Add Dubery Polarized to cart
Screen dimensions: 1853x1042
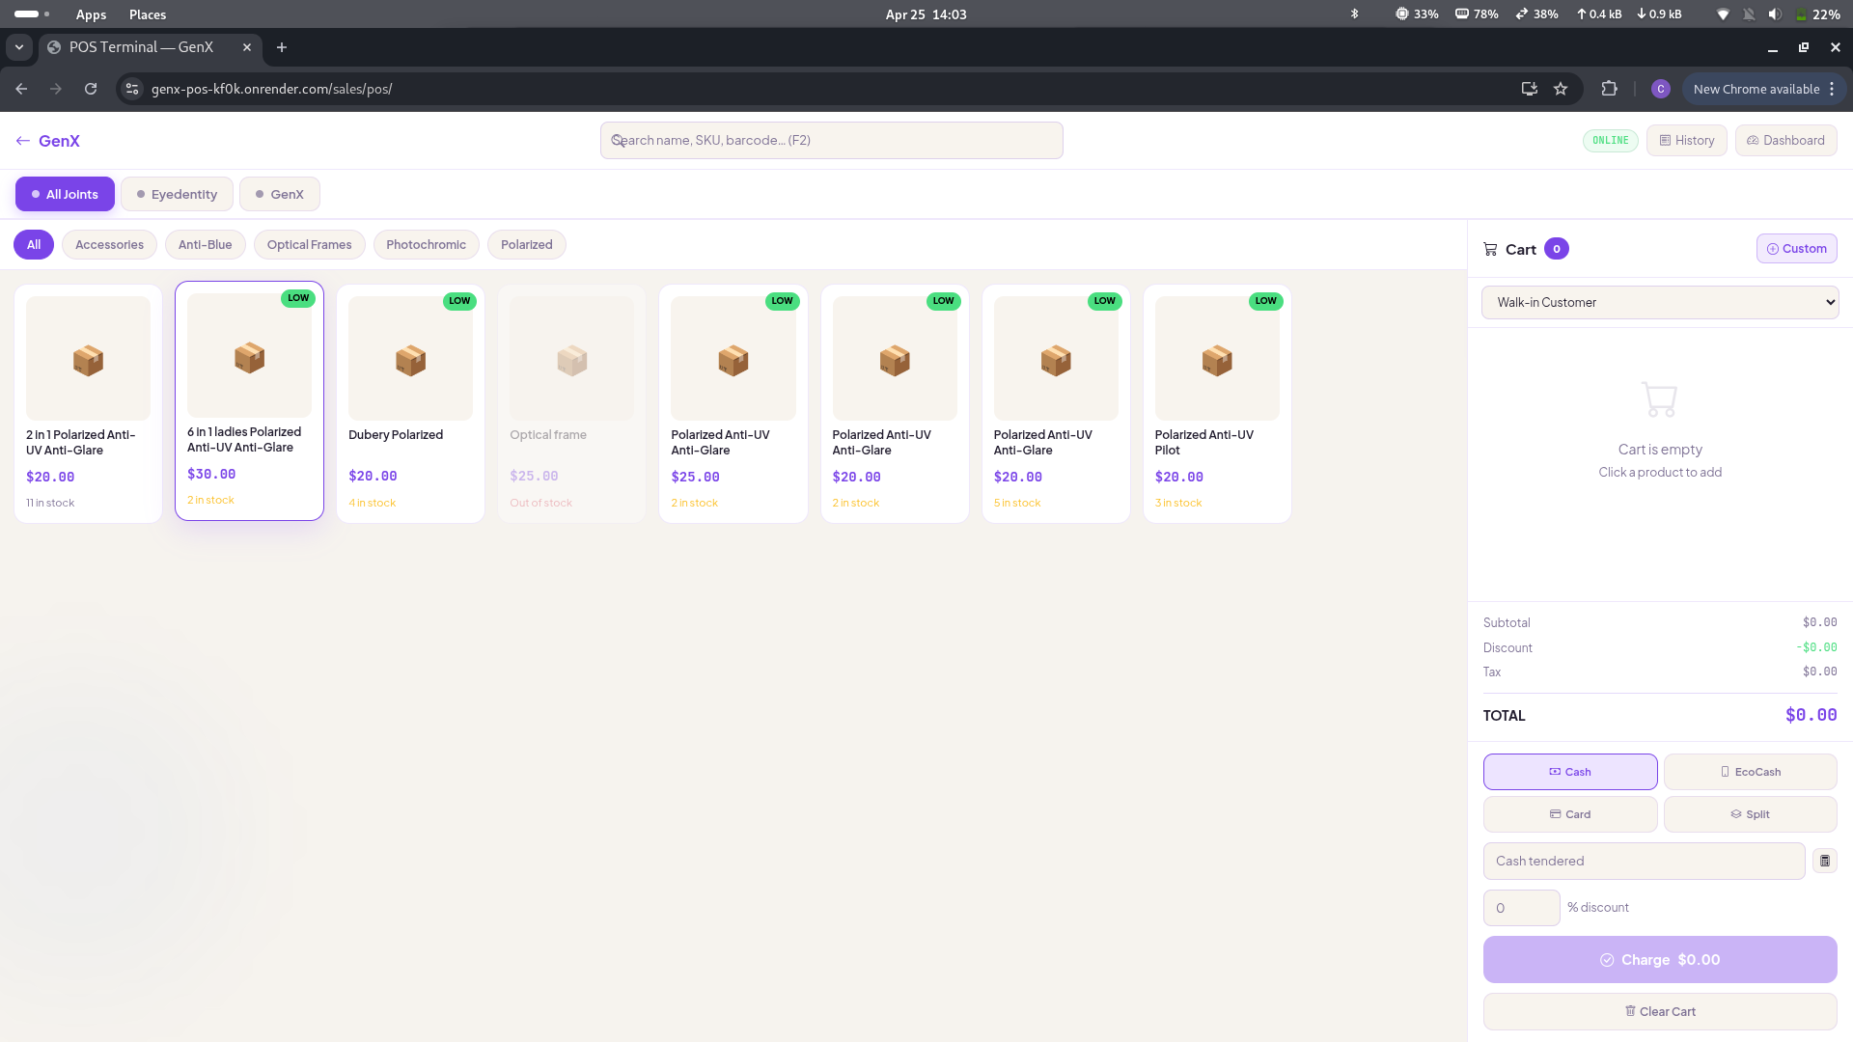click(x=410, y=404)
